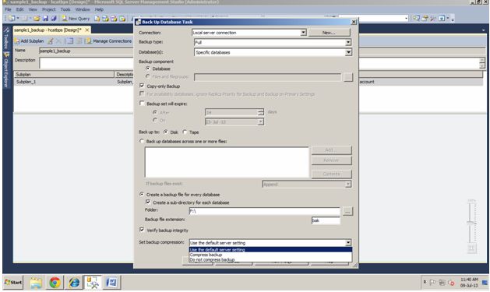This screenshot has width=490, height=292.
Task: Open the View menu
Action: tap(33, 9)
